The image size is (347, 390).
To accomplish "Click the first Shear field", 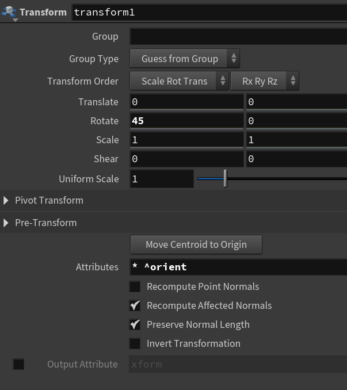I will (x=186, y=159).
